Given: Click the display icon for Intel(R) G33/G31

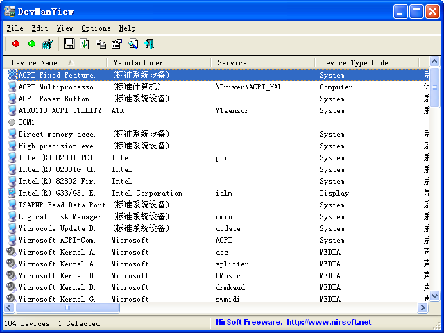Looking at the screenshot, I should click(x=12, y=193).
